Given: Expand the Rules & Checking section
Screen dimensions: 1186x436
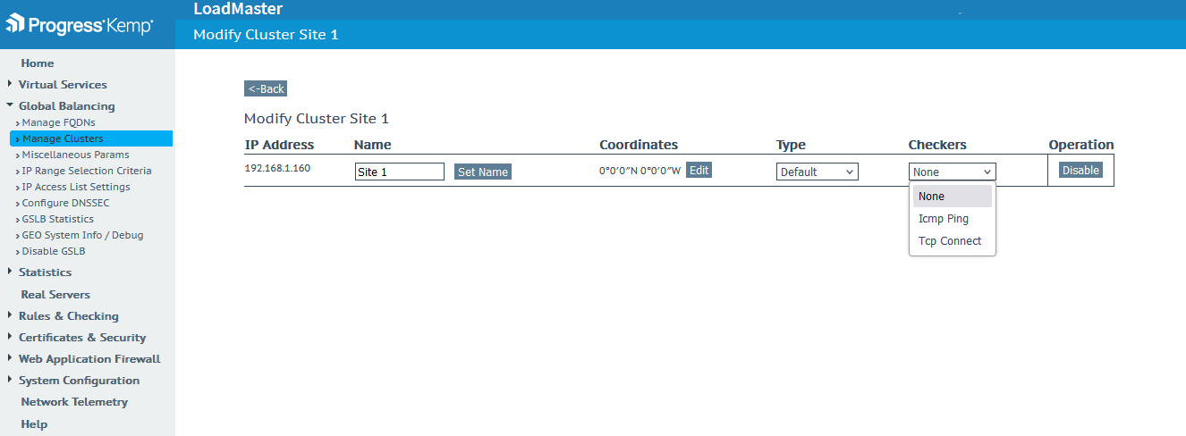Looking at the screenshot, I should coord(68,316).
